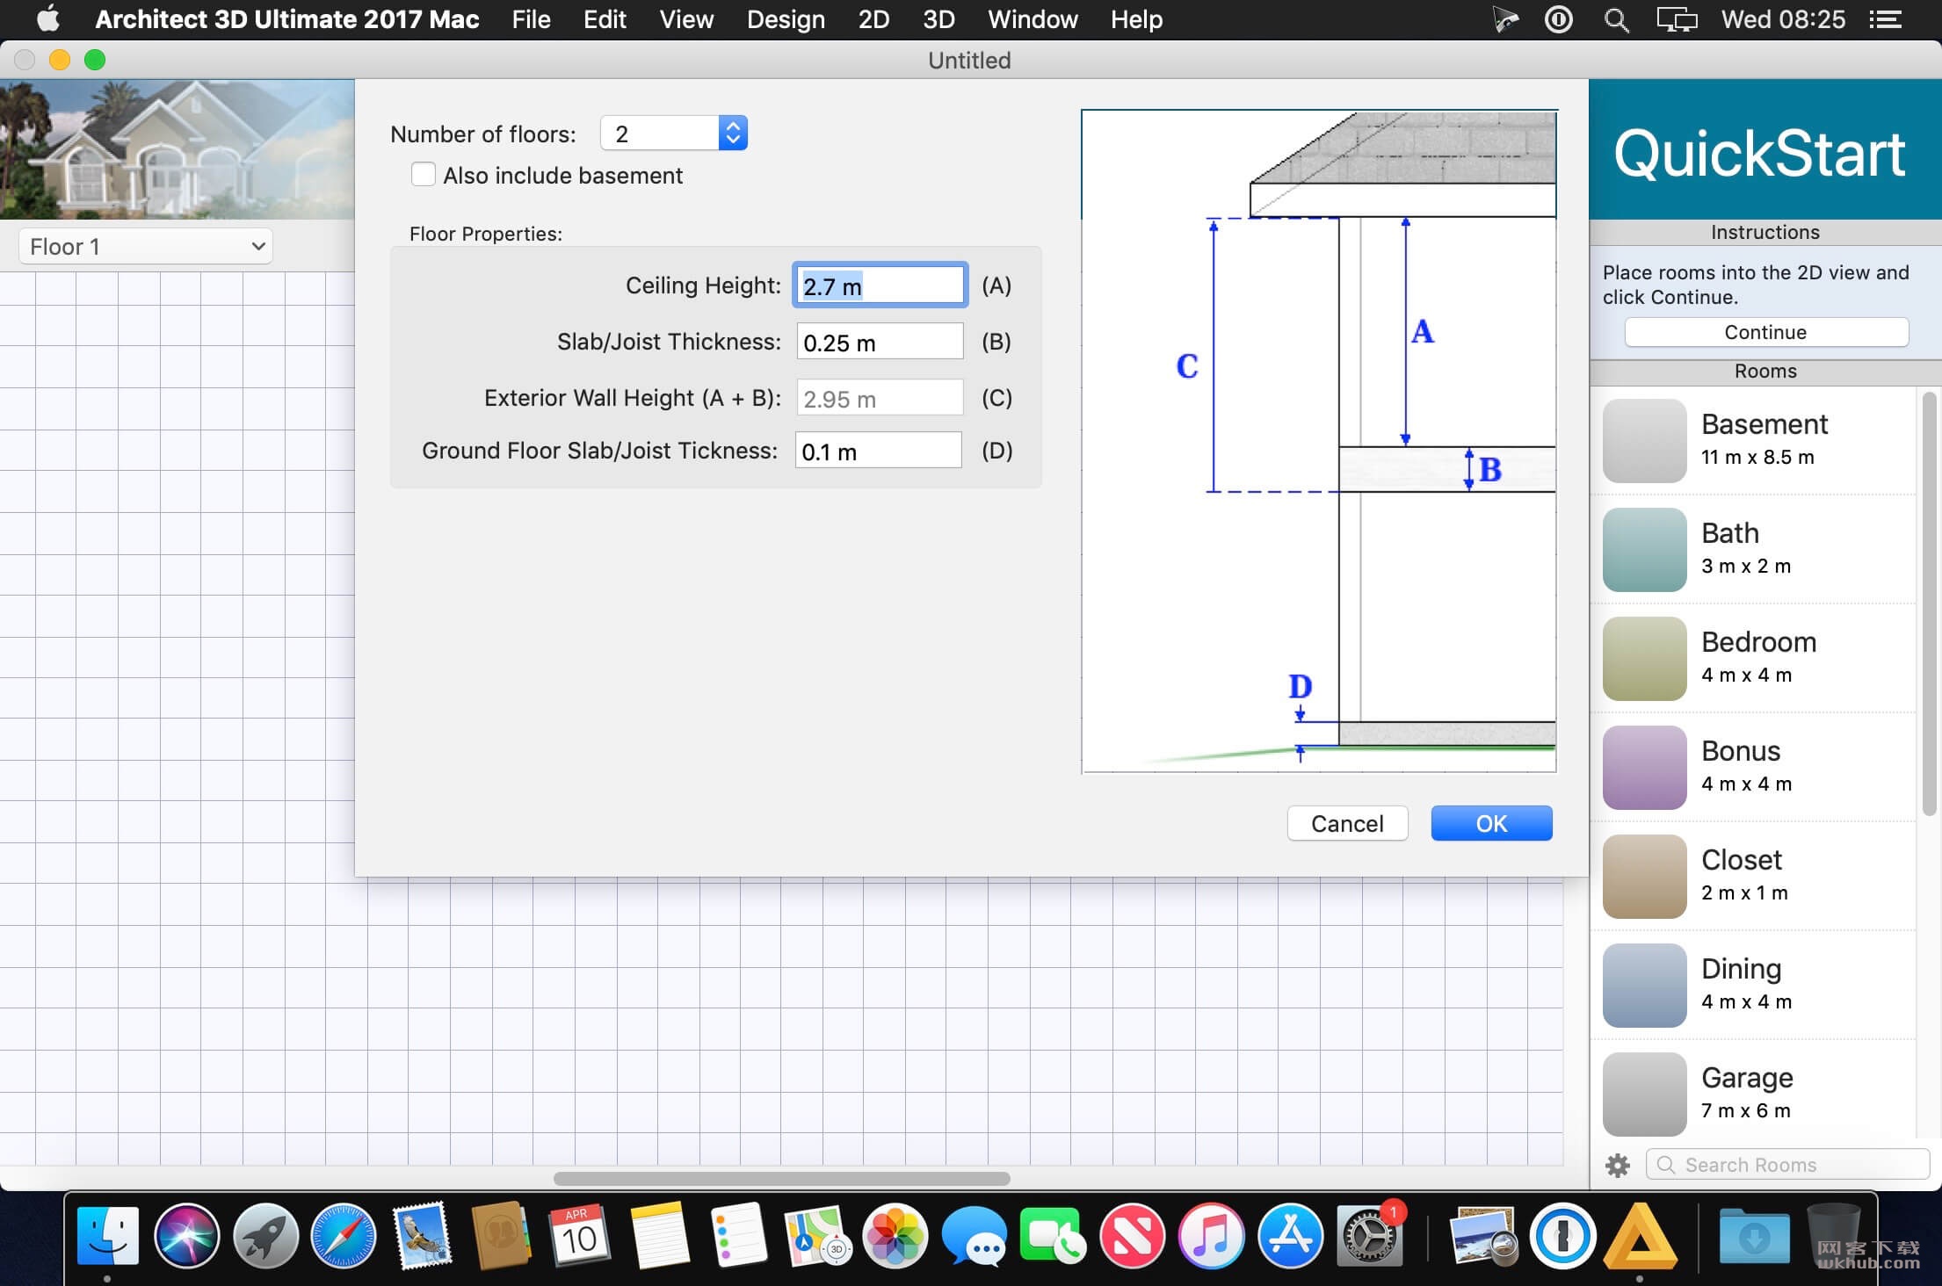Open Calendar from the dock
This screenshot has width=1942, height=1286.
(x=579, y=1236)
